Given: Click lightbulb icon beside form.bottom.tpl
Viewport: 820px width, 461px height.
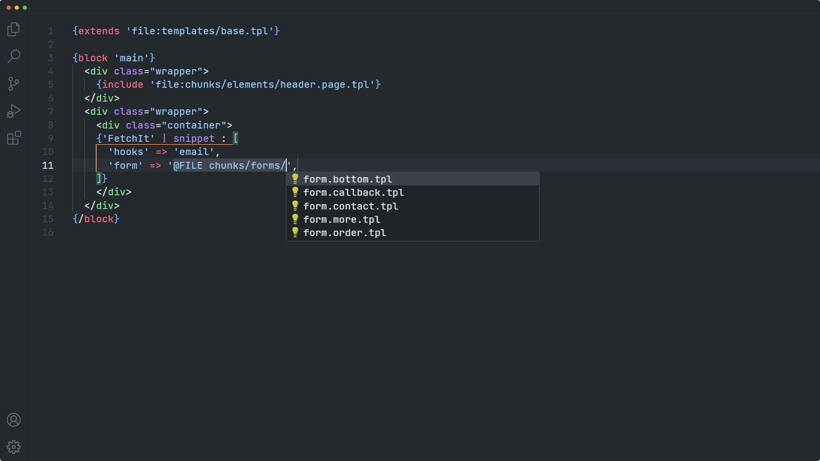Looking at the screenshot, I should click(295, 179).
